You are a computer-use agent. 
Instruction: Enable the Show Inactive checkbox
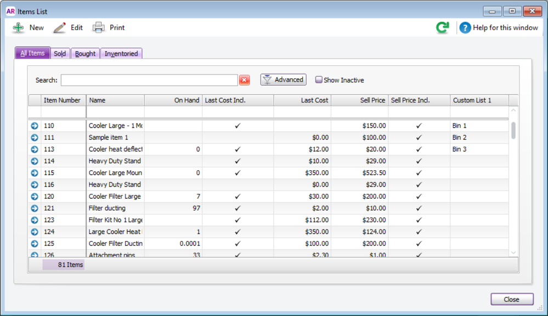coord(319,80)
